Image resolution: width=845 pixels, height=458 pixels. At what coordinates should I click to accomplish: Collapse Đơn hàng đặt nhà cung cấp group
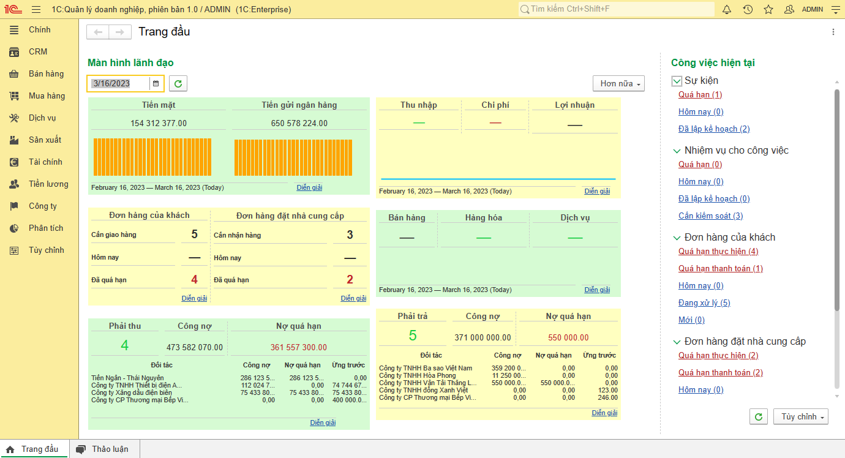[677, 342]
